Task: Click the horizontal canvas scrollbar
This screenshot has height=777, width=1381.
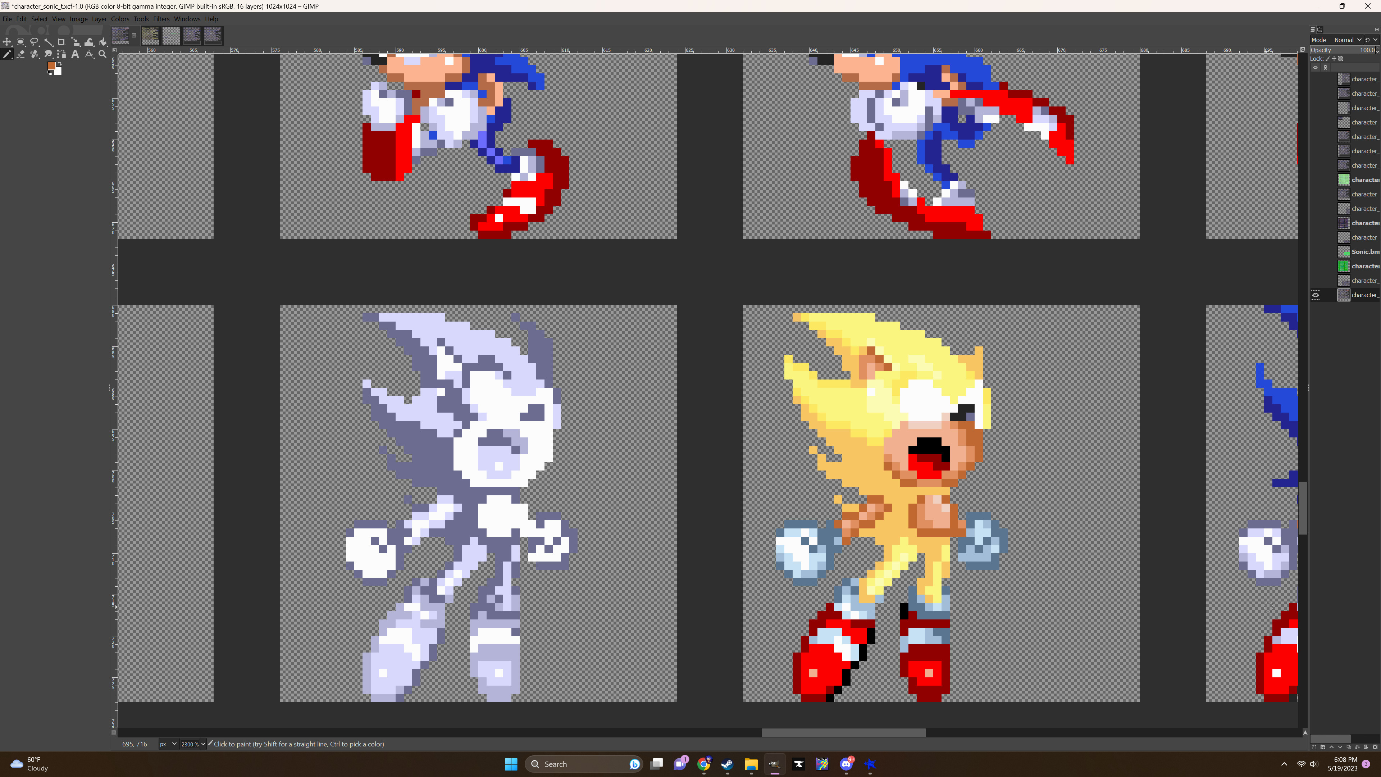Action: point(843,732)
